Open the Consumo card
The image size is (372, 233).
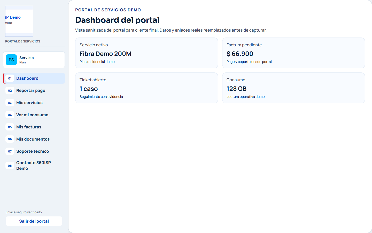coord(293,88)
